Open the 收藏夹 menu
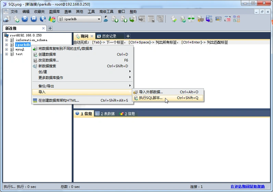This screenshot has width=273, height=192. (x=39, y=12)
